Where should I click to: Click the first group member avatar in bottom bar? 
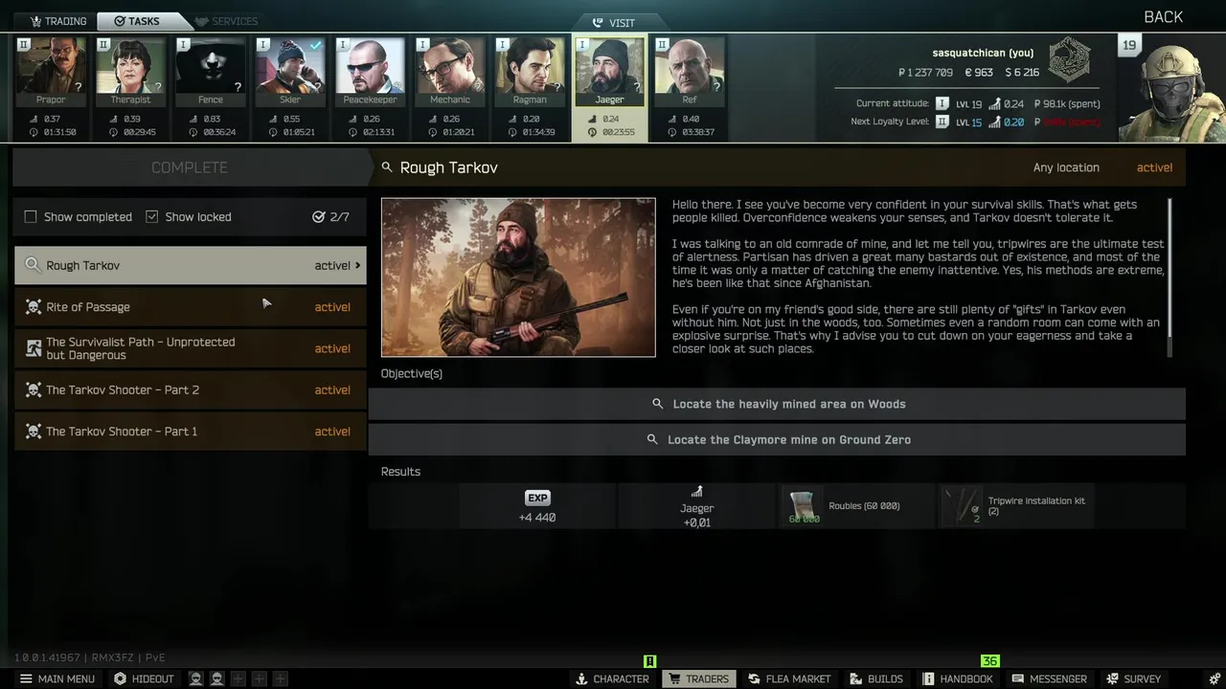[195, 678]
